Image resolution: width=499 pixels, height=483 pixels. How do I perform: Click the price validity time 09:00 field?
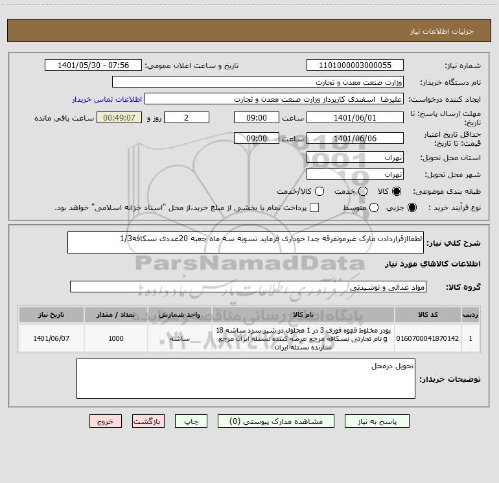pos(257,138)
